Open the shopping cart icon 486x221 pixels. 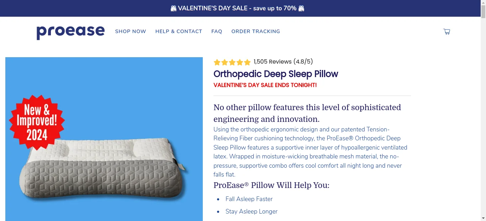(447, 32)
